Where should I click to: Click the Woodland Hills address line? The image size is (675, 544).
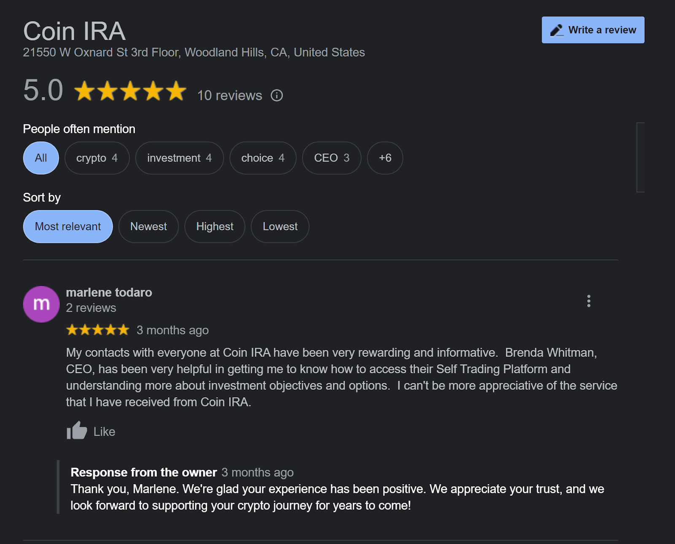194,52
